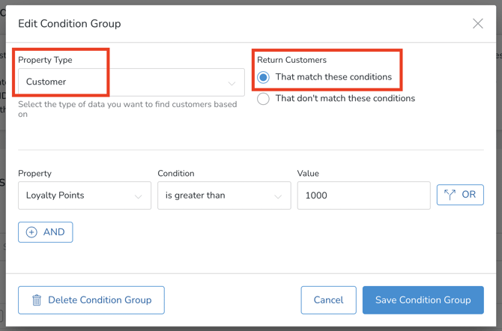Close the Edit Condition Group dialog
The image size is (502, 331).
[477, 24]
